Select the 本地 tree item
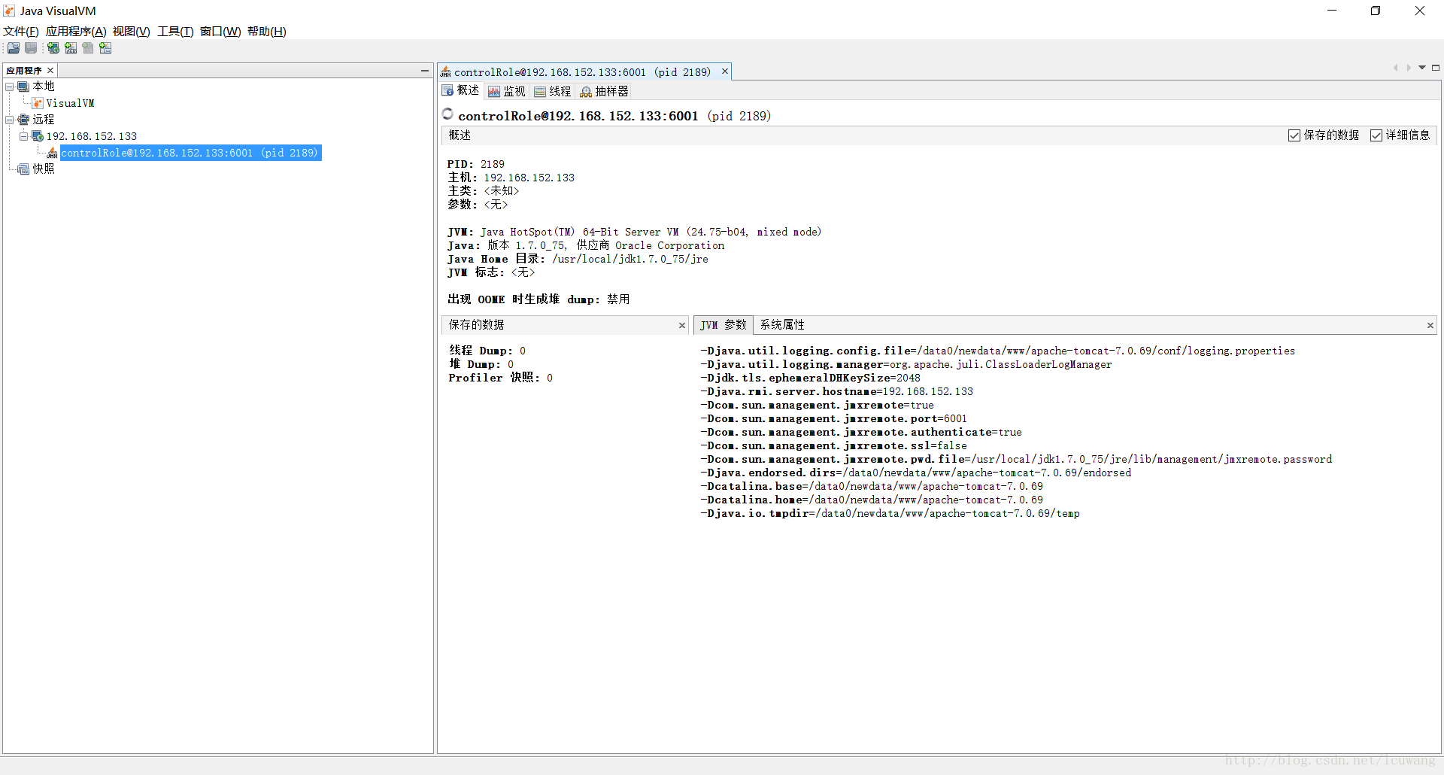Image resolution: width=1444 pixels, height=775 pixels. (x=44, y=87)
